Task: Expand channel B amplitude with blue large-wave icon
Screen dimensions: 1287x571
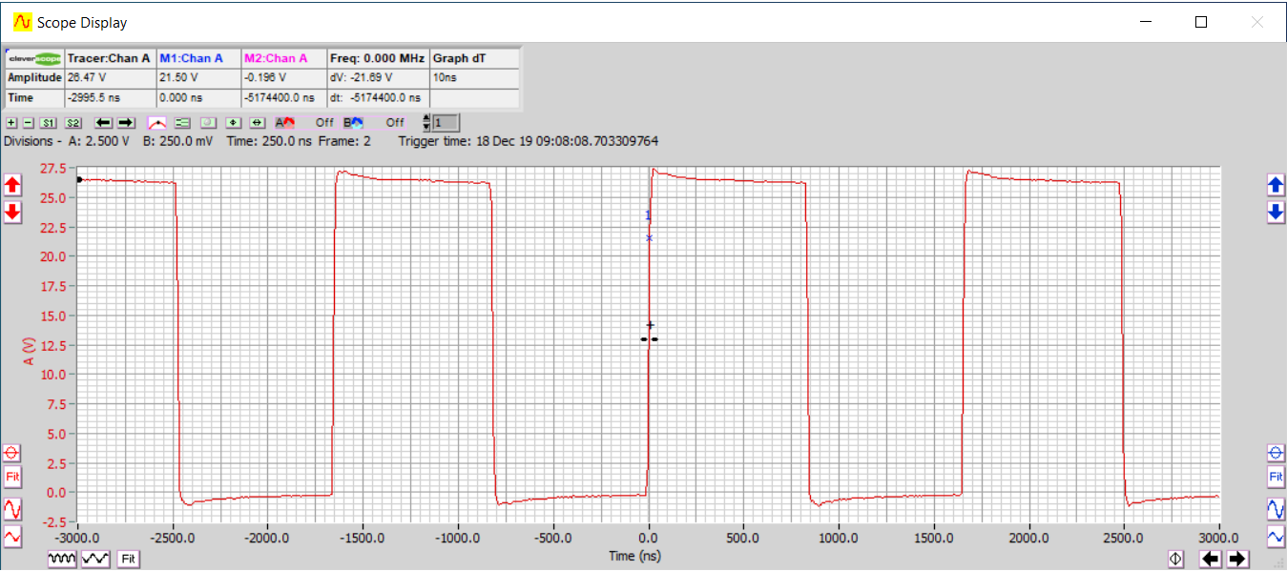Action: pyautogui.click(x=1276, y=509)
